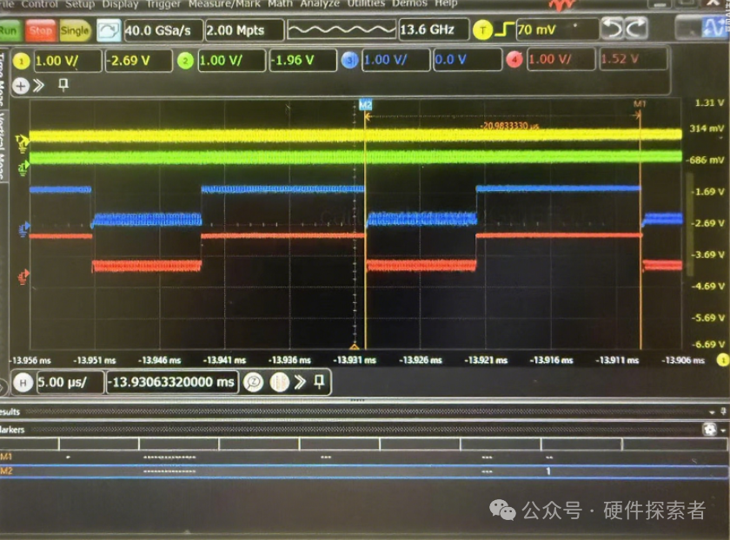The image size is (730, 540).
Task: Click the -20.9833330 µs delta time readout
Action: click(x=510, y=126)
